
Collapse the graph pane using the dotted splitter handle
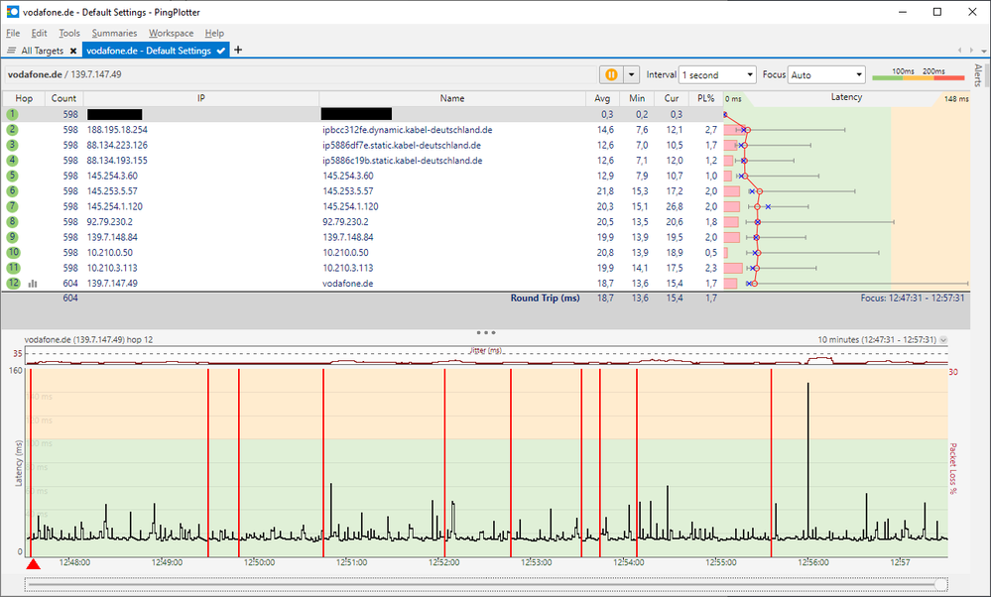pos(485,332)
